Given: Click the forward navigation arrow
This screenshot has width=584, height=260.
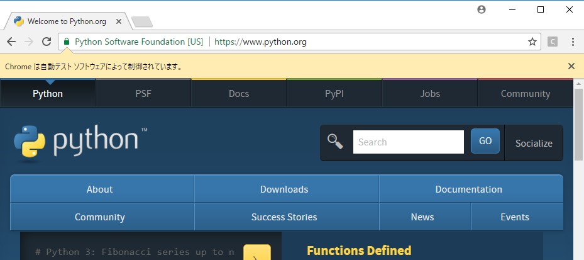Looking at the screenshot, I should coord(29,42).
